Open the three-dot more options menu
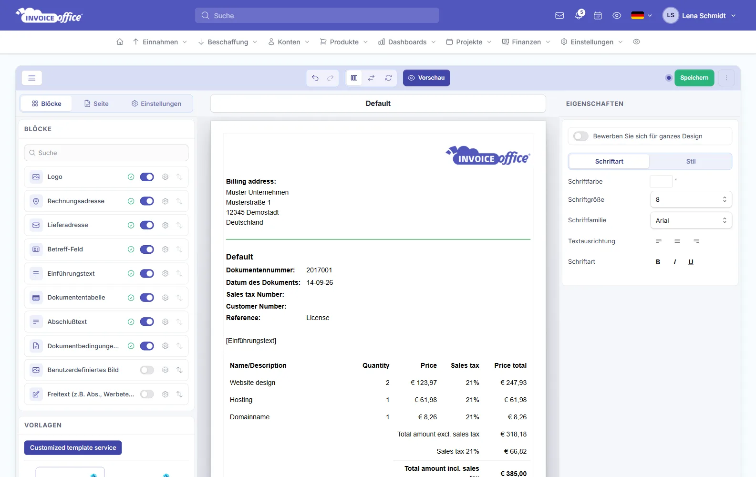Image resolution: width=756 pixels, height=477 pixels. [726, 78]
